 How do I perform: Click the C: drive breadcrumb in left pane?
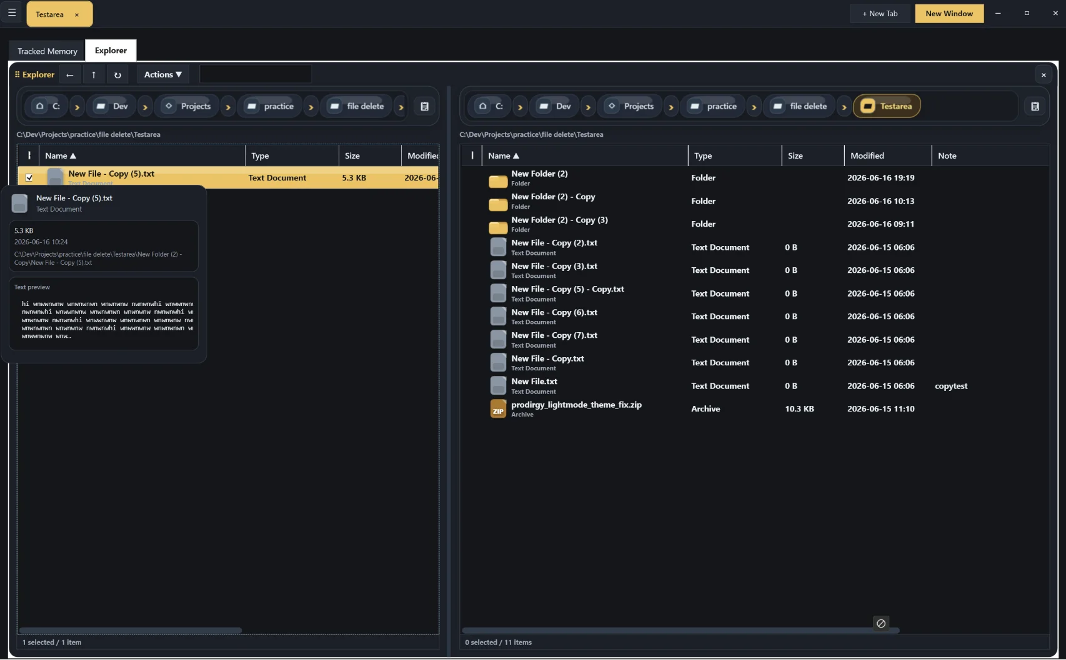47,106
